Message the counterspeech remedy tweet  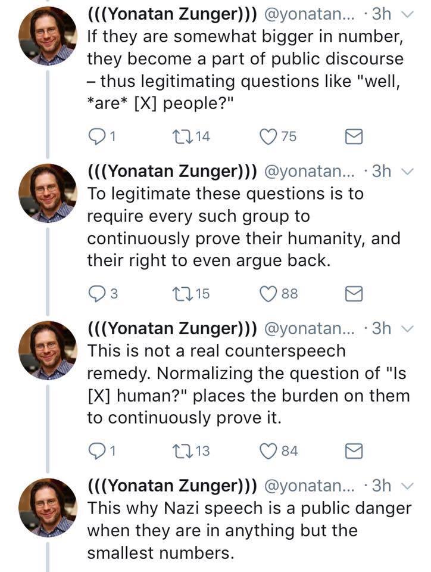[x=354, y=452]
